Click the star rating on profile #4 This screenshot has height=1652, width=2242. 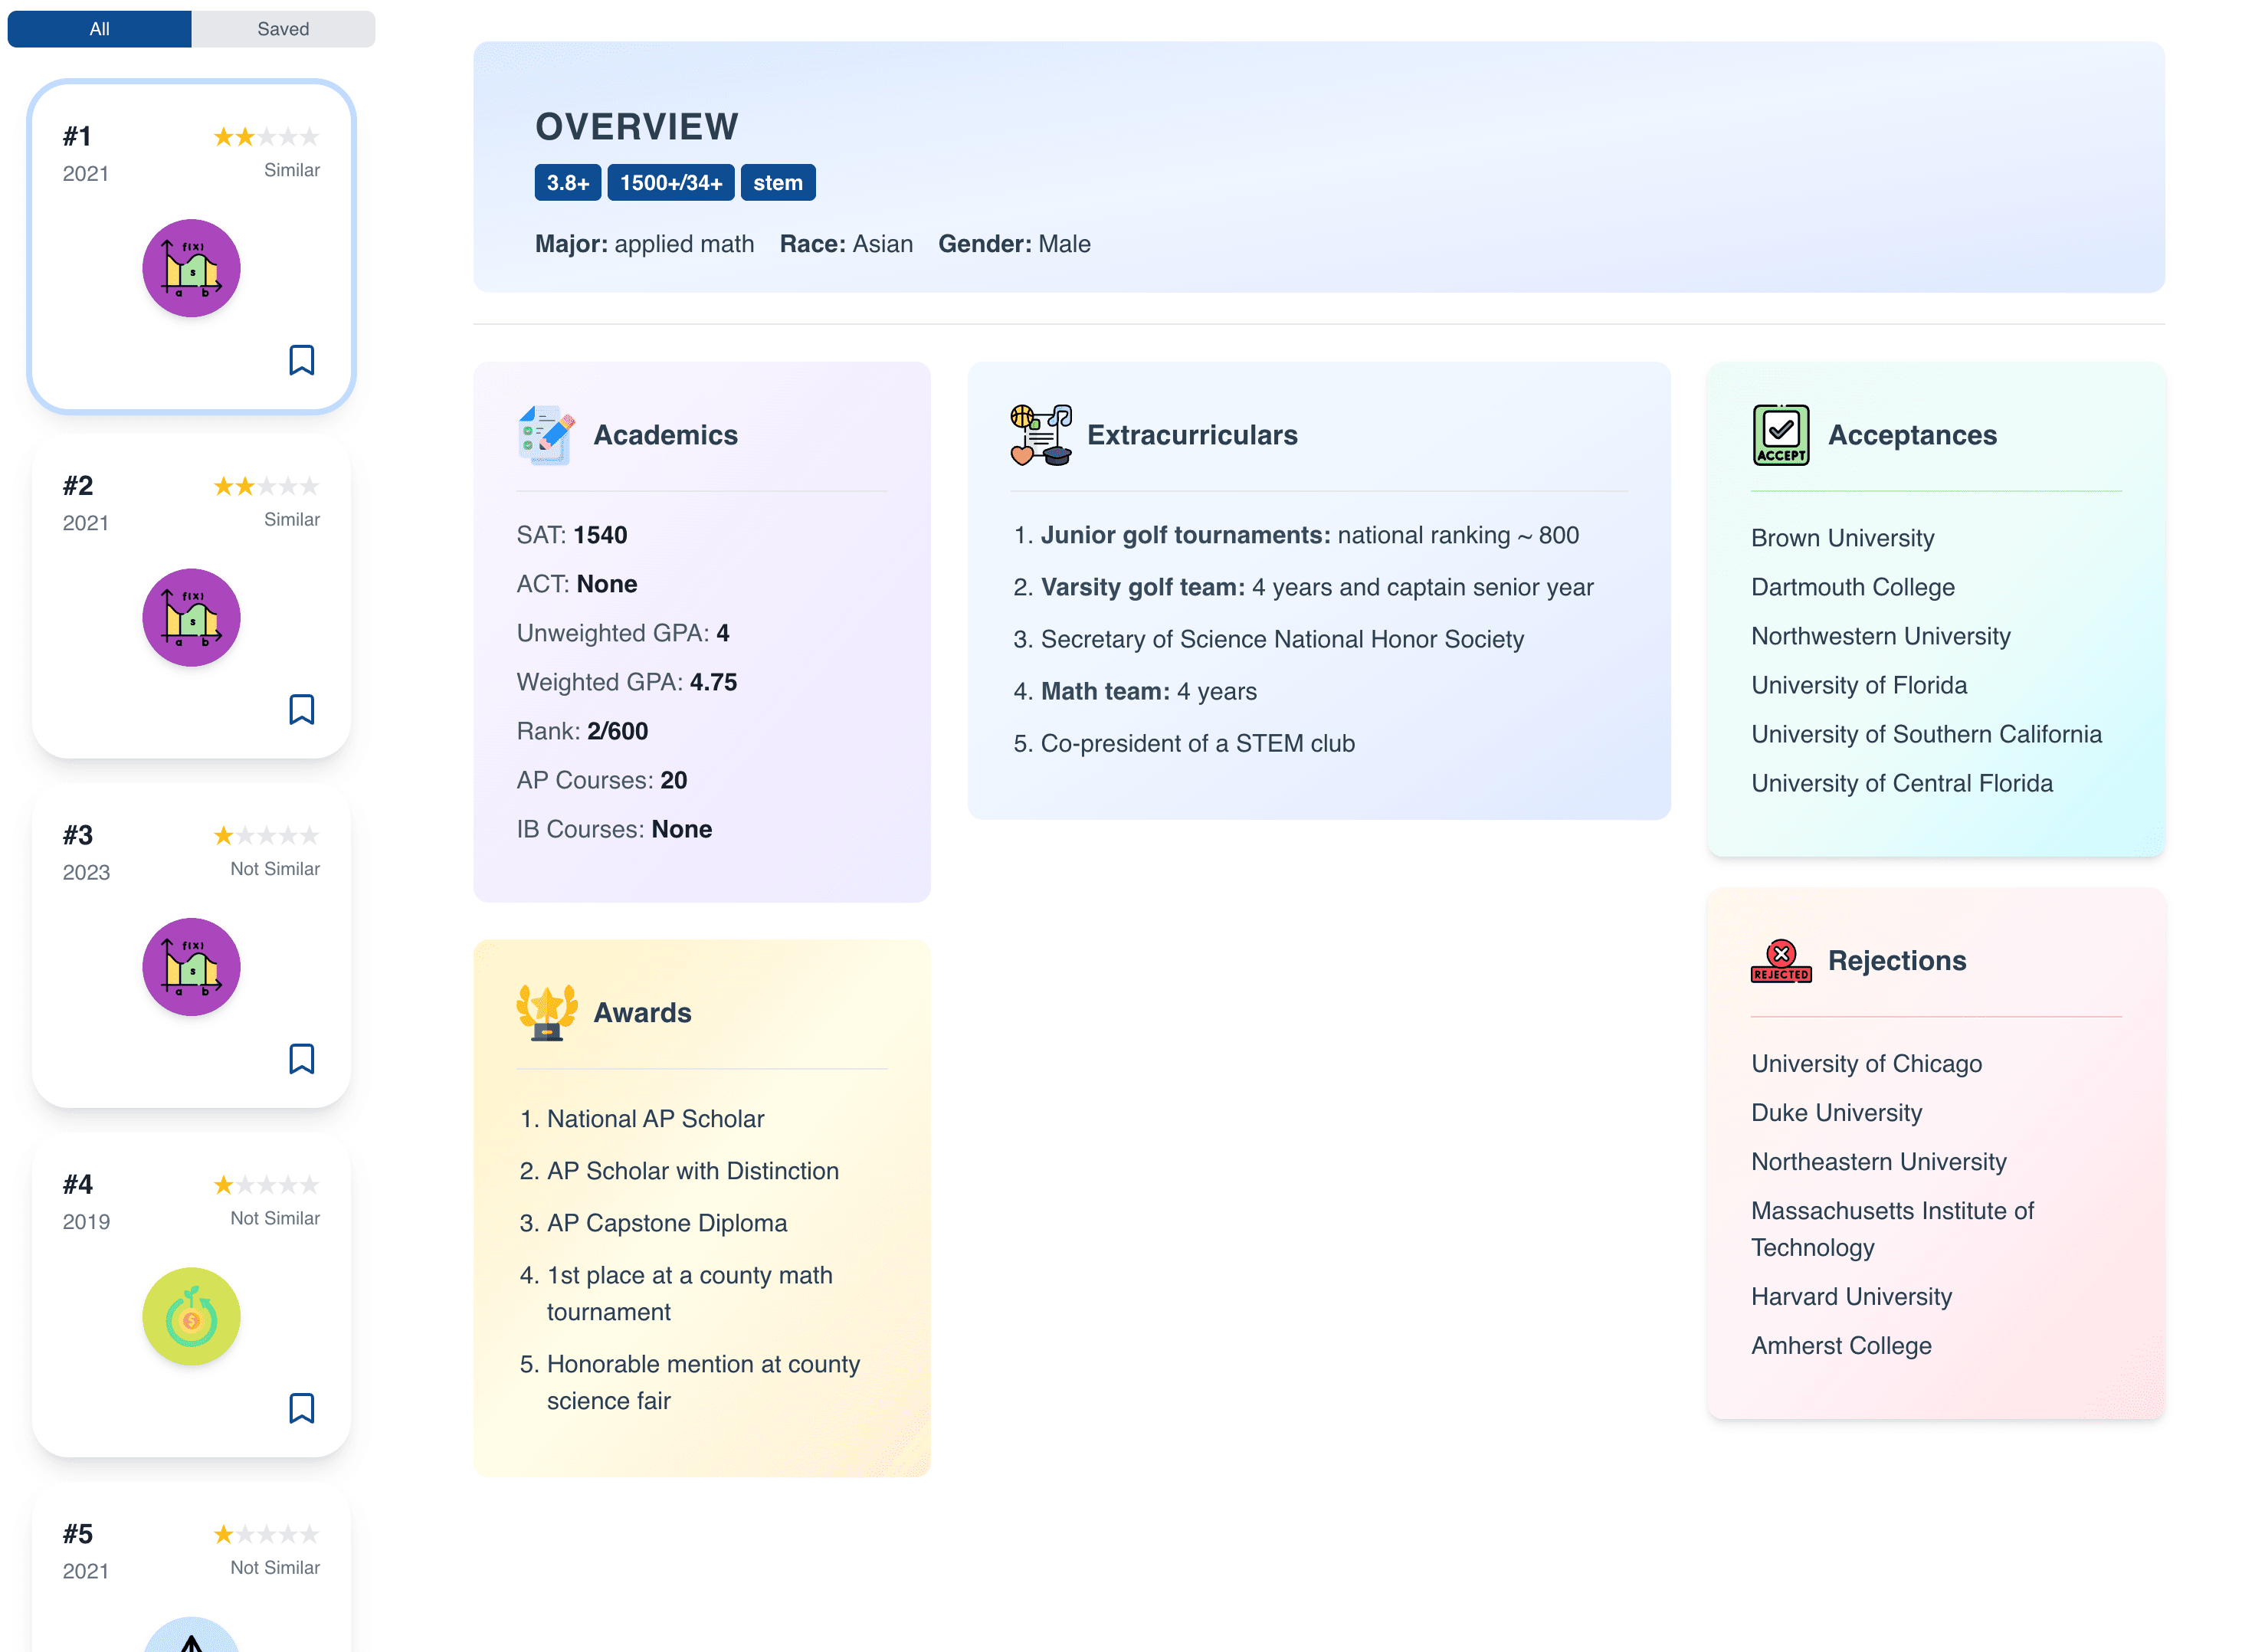[266, 1185]
